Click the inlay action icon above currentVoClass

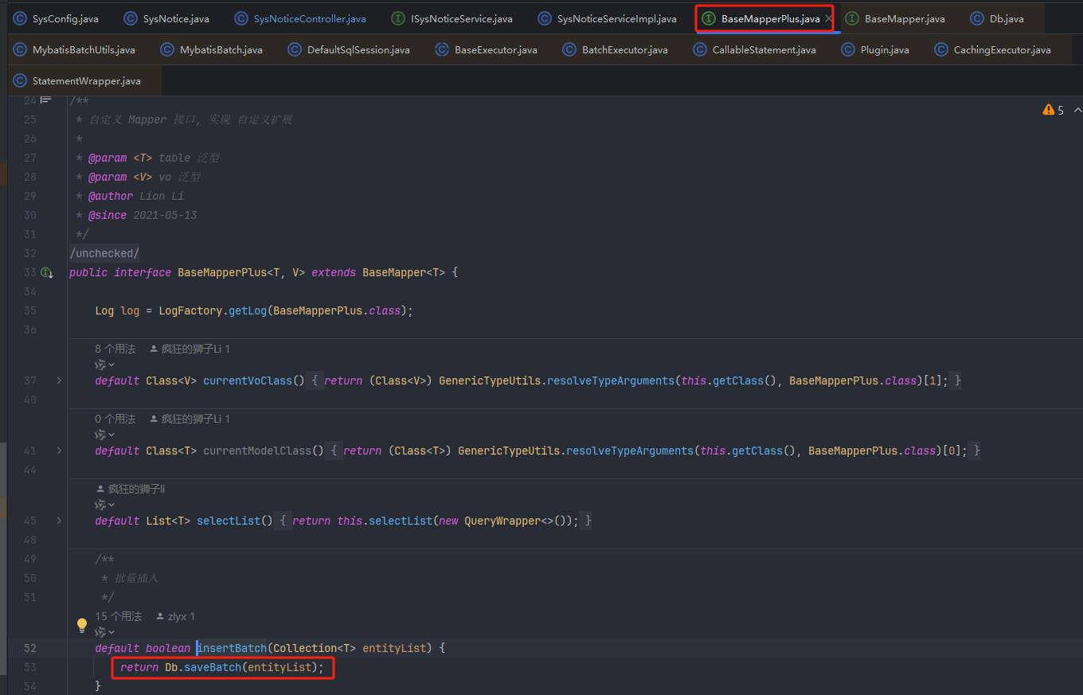click(101, 365)
